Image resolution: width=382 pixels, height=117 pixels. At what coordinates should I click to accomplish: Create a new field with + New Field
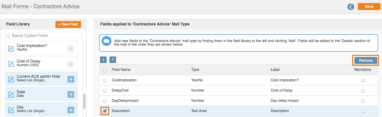coord(68,24)
